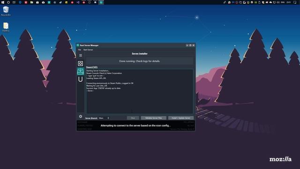Select the Server Installer download sidebar icon
The width and height of the screenshot is (300, 169).
click(80, 71)
